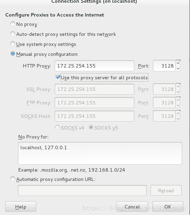Click the SOCKS Host port down arrow

tap(178, 119)
